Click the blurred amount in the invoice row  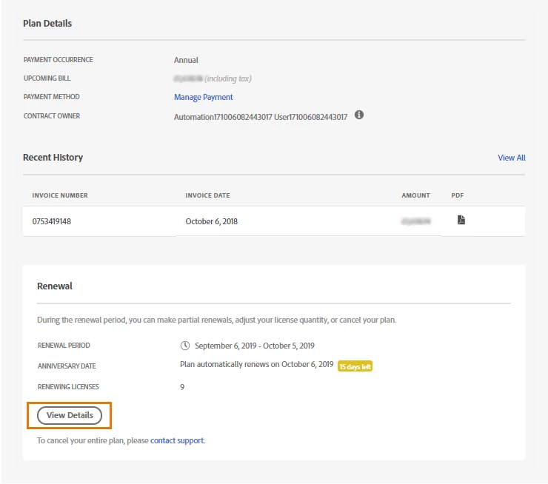tap(415, 221)
